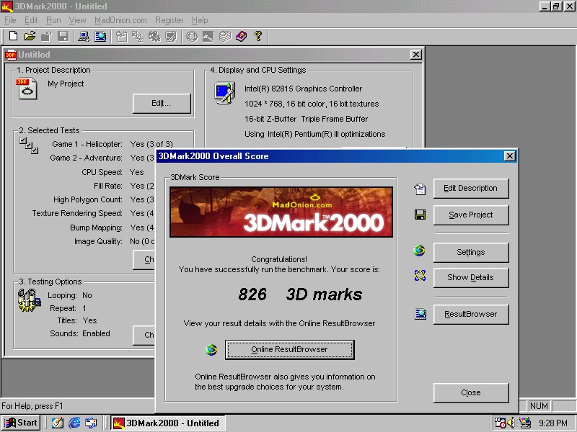The width and height of the screenshot is (577, 432).
Task: Click the monitor icon beside ResultBrowser button
Action: 420,314
